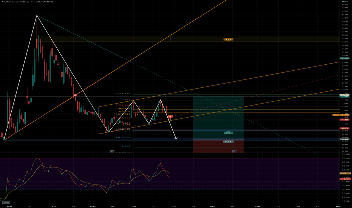
Task: Click the Oct date on the time axis
Action: click(298, 206)
